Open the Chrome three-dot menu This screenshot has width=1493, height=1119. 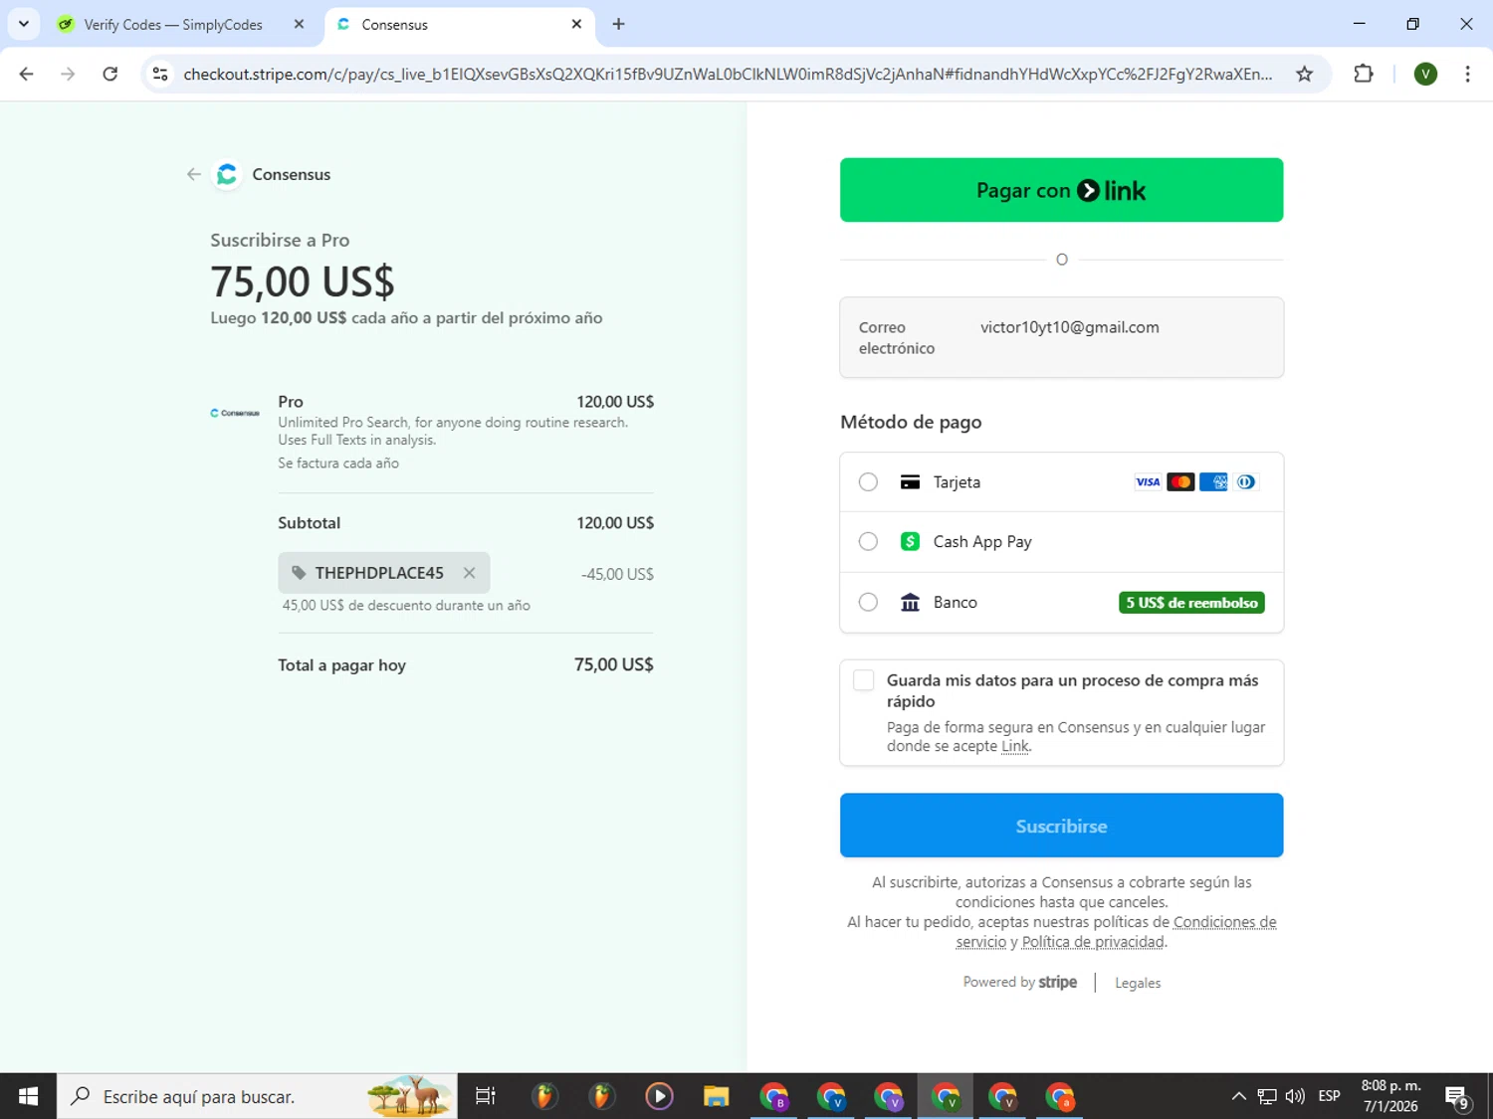click(1467, 74)
